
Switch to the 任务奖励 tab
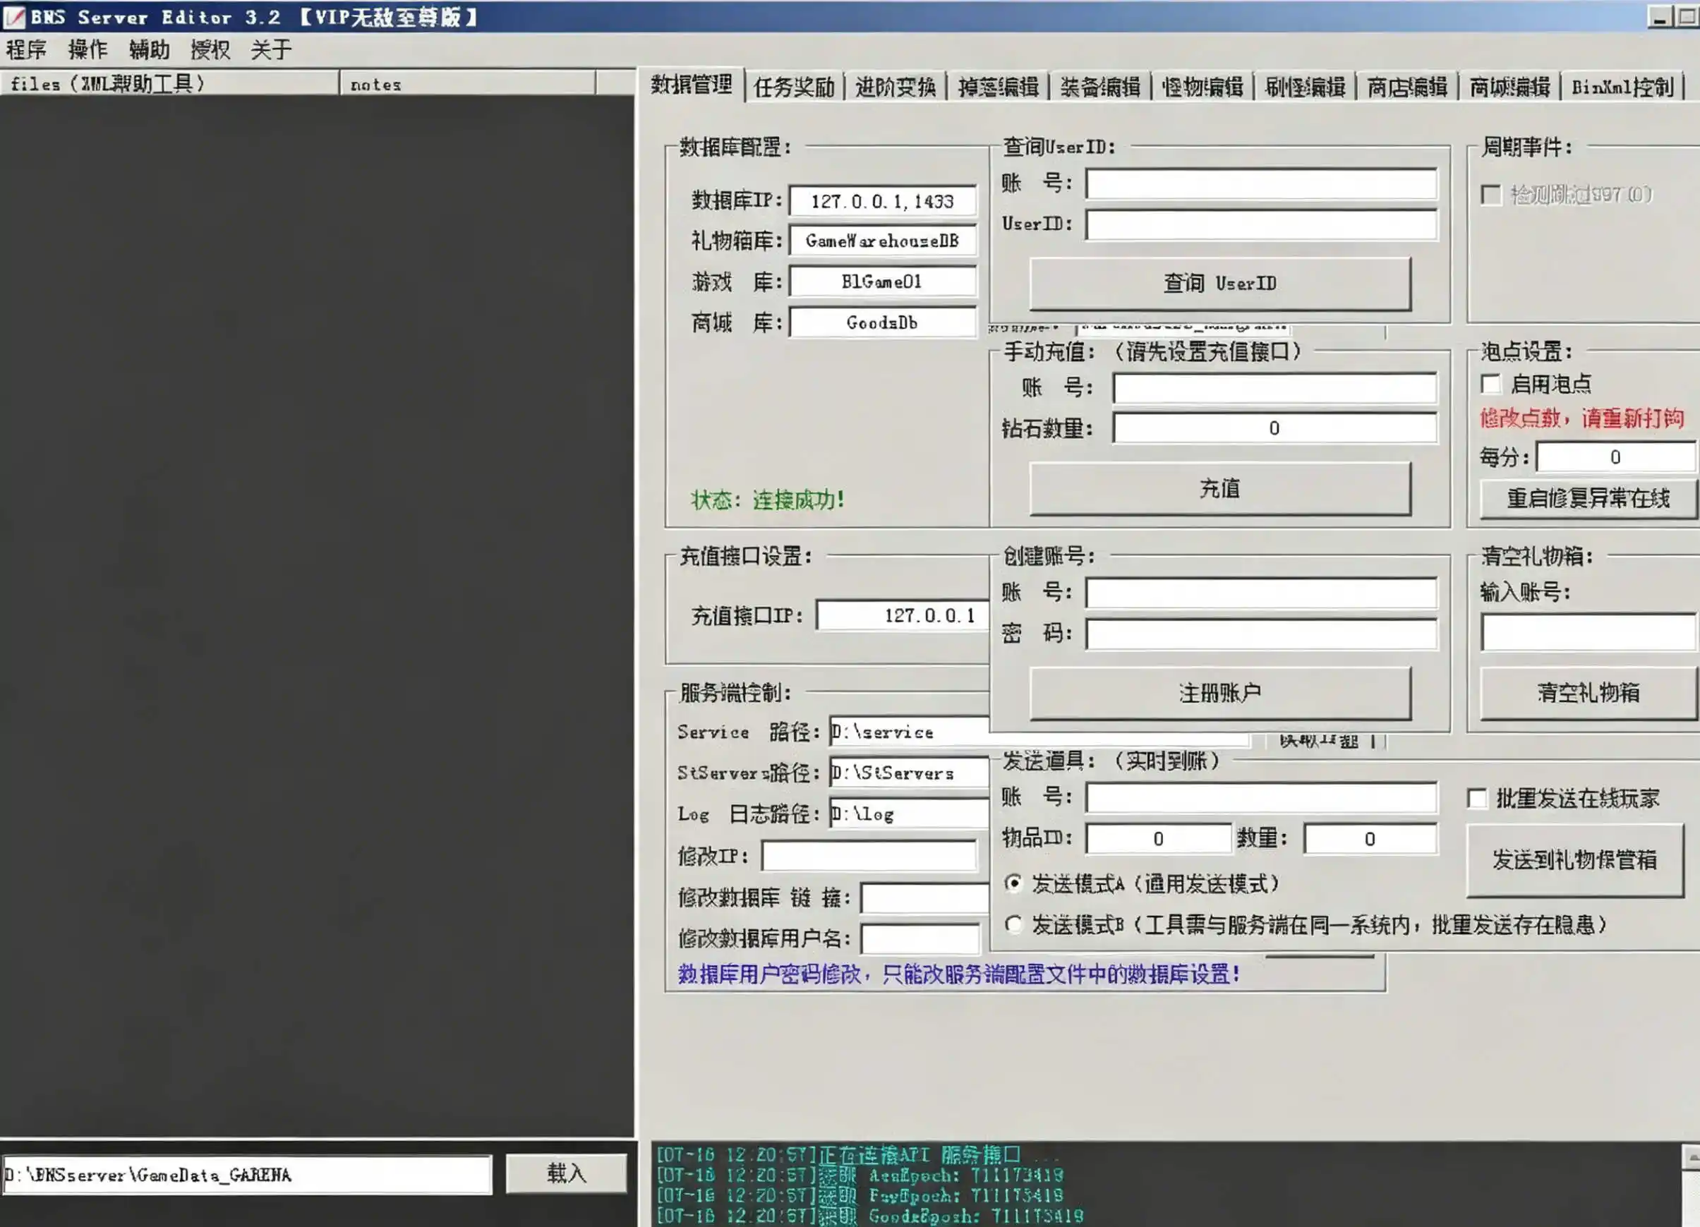coord(794,87)
